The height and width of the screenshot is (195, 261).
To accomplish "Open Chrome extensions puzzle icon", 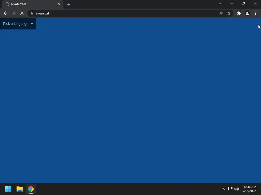I will point(239,13).
